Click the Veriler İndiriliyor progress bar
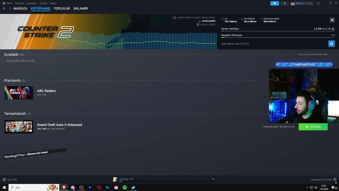339x191 pixels. click(x=278, y=31)
